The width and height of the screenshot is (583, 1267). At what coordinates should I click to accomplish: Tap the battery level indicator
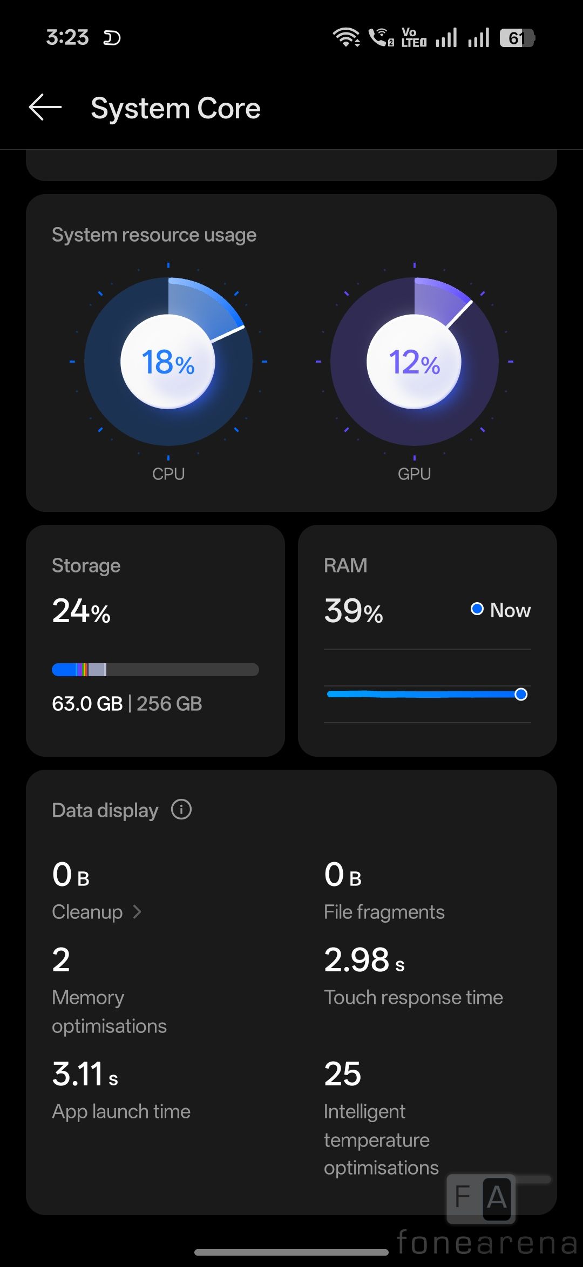[517, 38]
